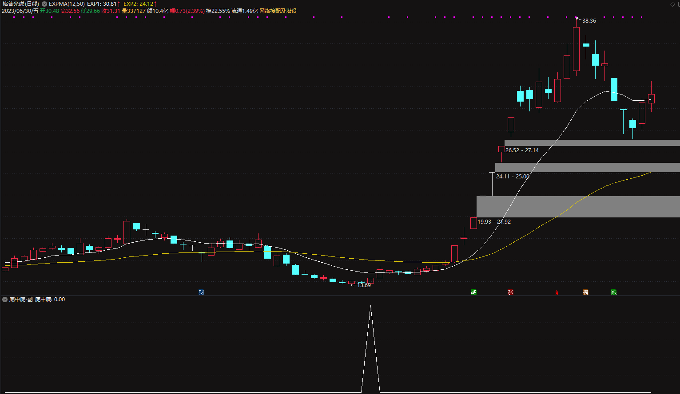Click float value 流通1.49亿
This screenshot has height=394, width=680.
245,11
